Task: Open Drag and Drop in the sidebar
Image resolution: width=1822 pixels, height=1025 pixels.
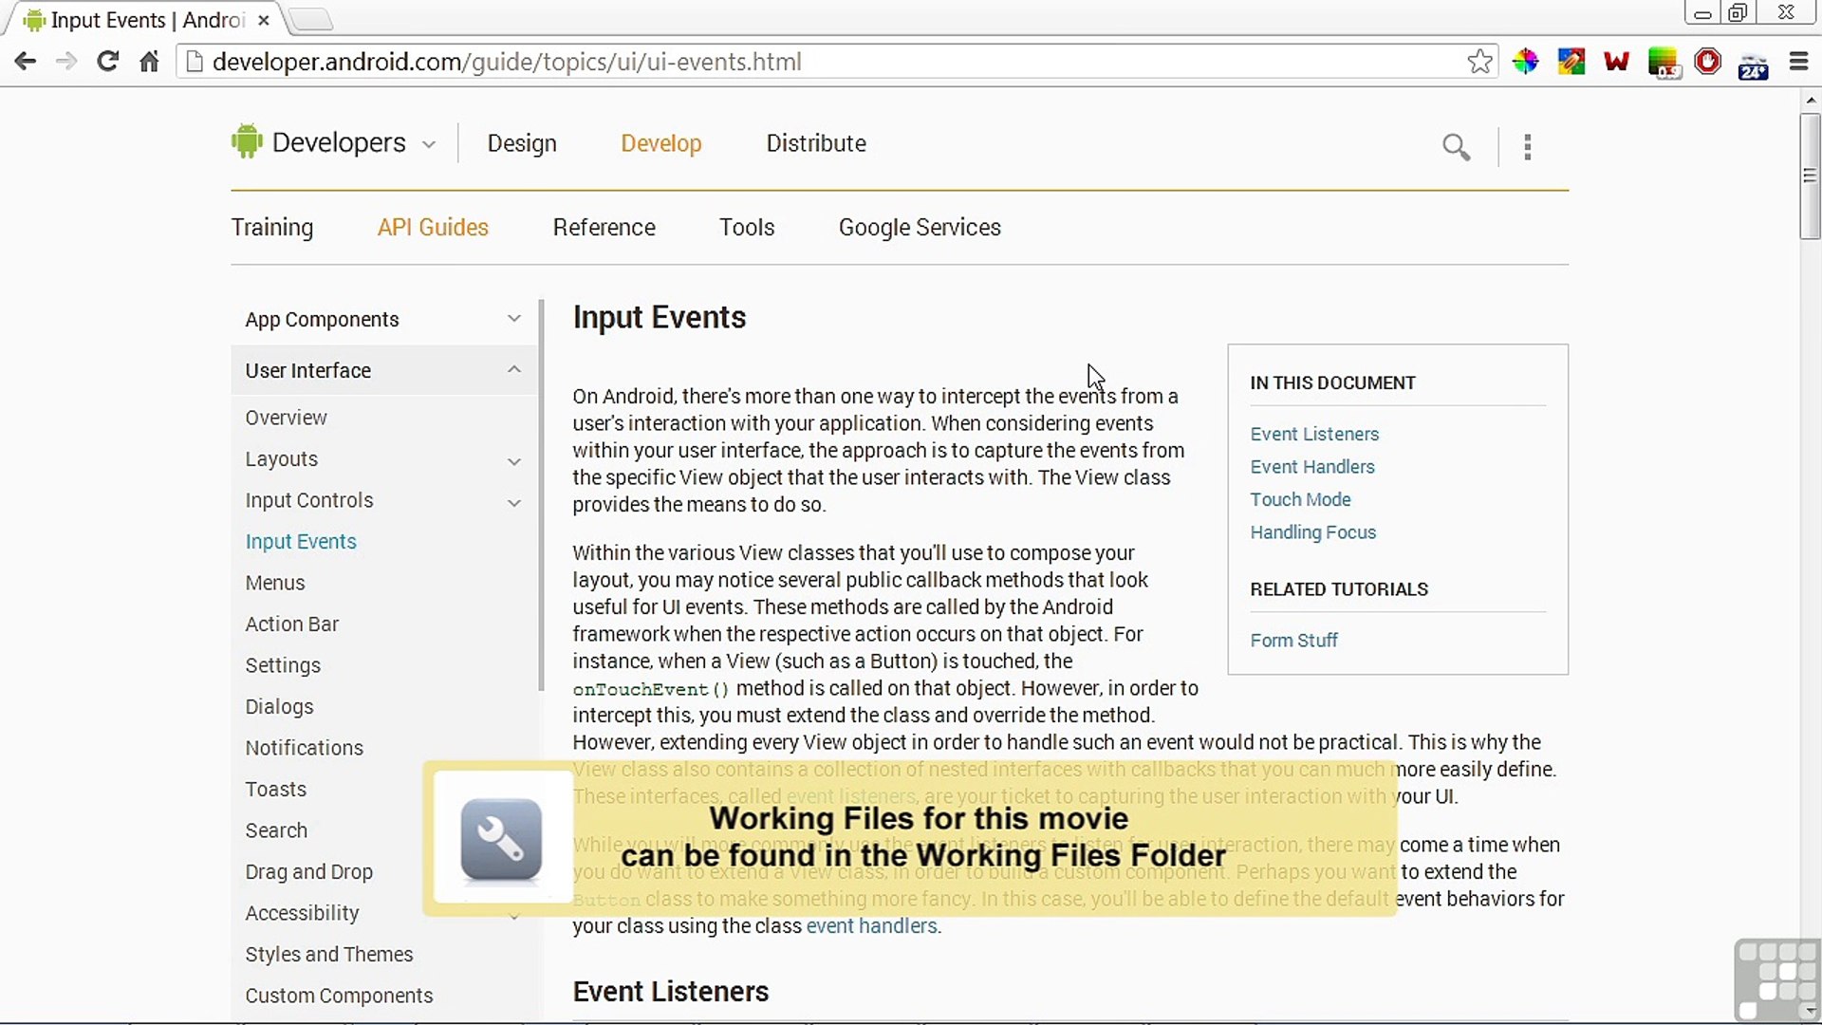Action: (308, 872)
